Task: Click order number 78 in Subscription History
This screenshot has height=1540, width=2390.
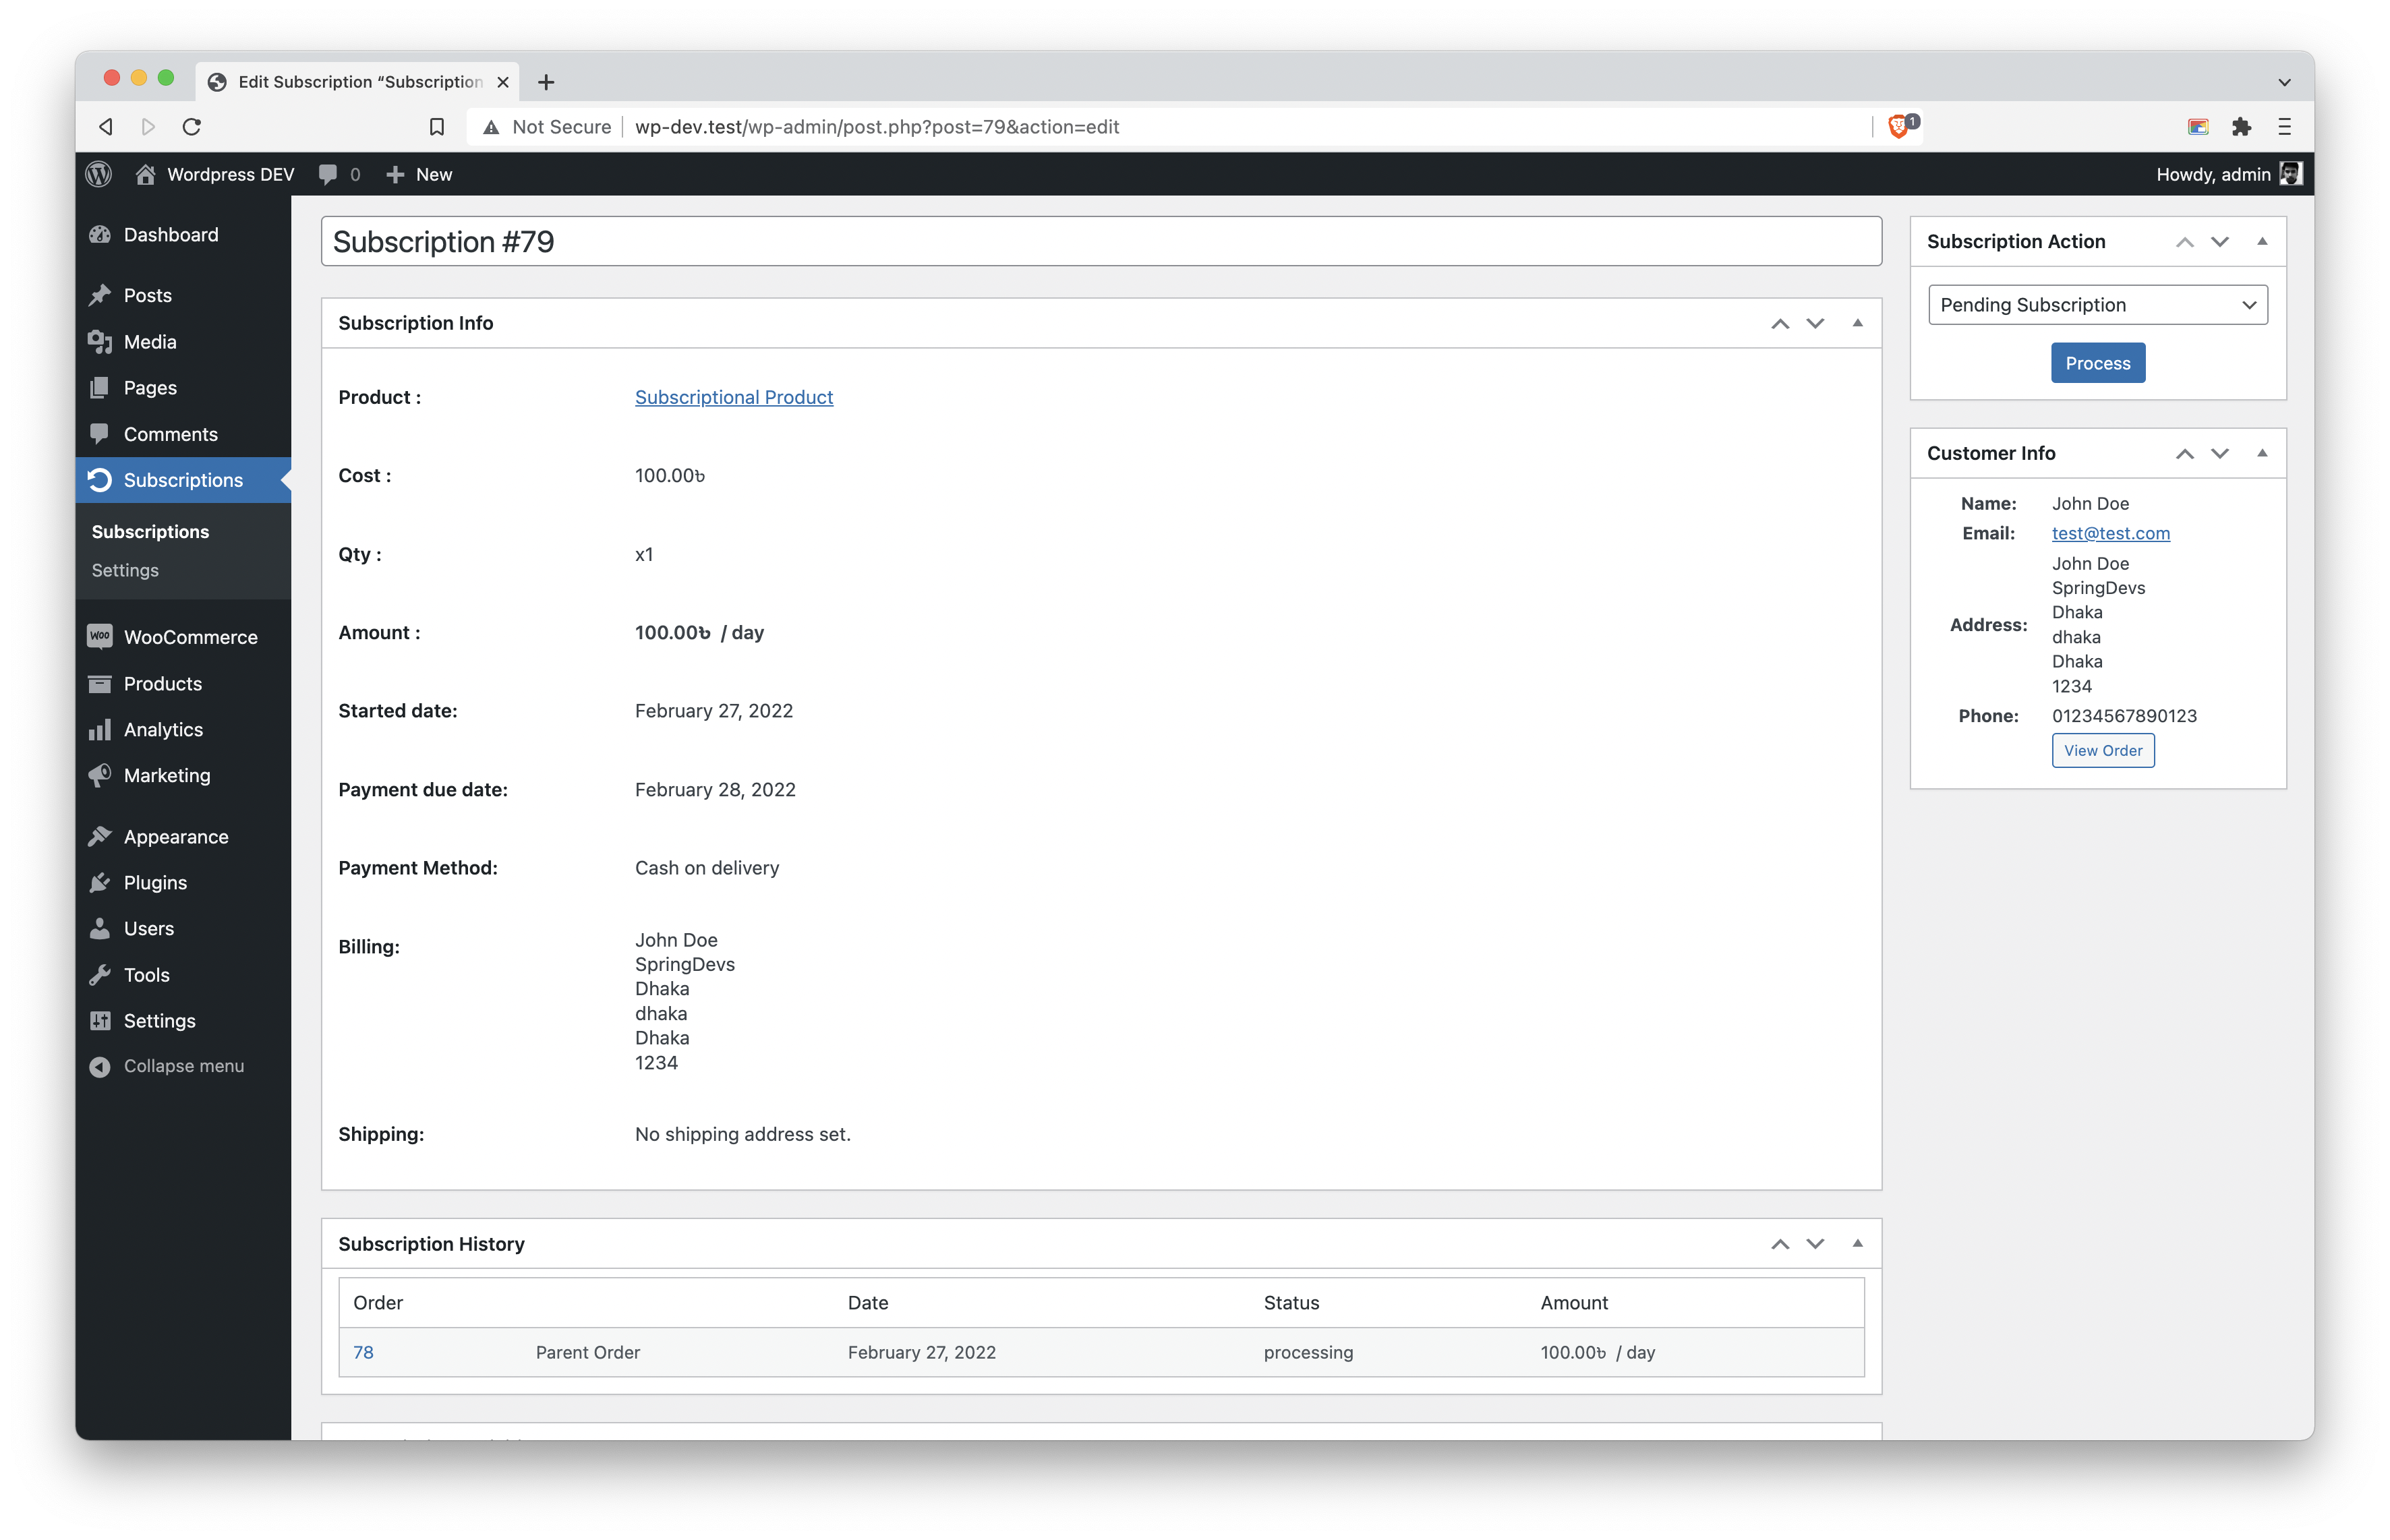Action: tap(364, 1350)
